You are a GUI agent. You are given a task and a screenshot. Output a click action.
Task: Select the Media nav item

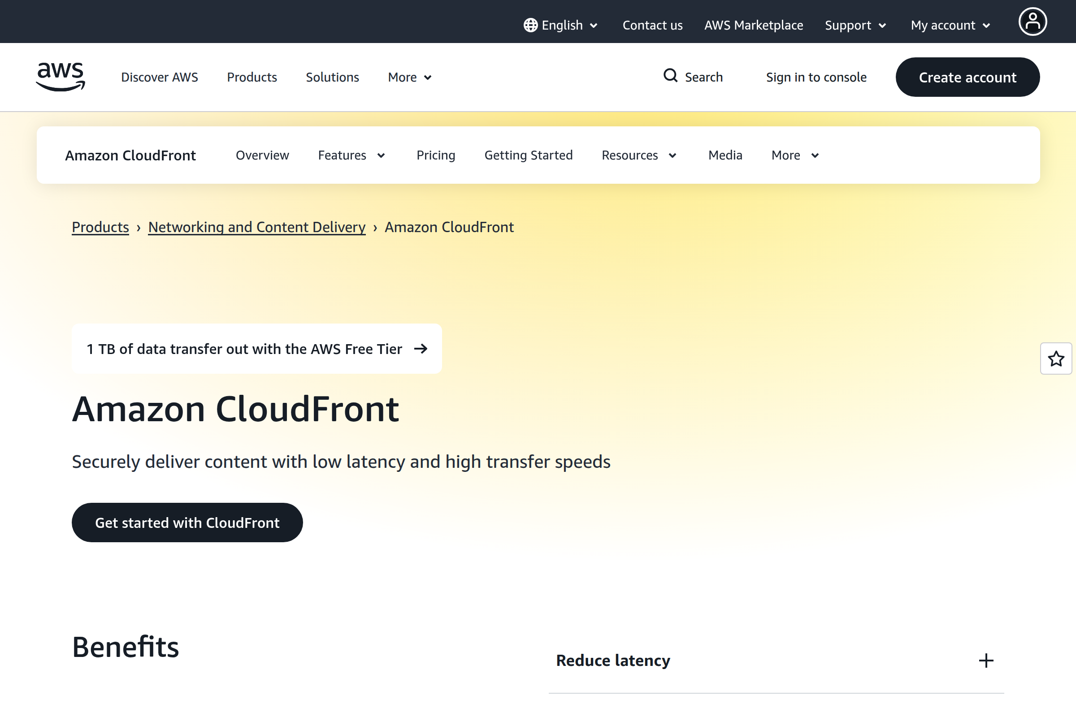pos(725,155)
